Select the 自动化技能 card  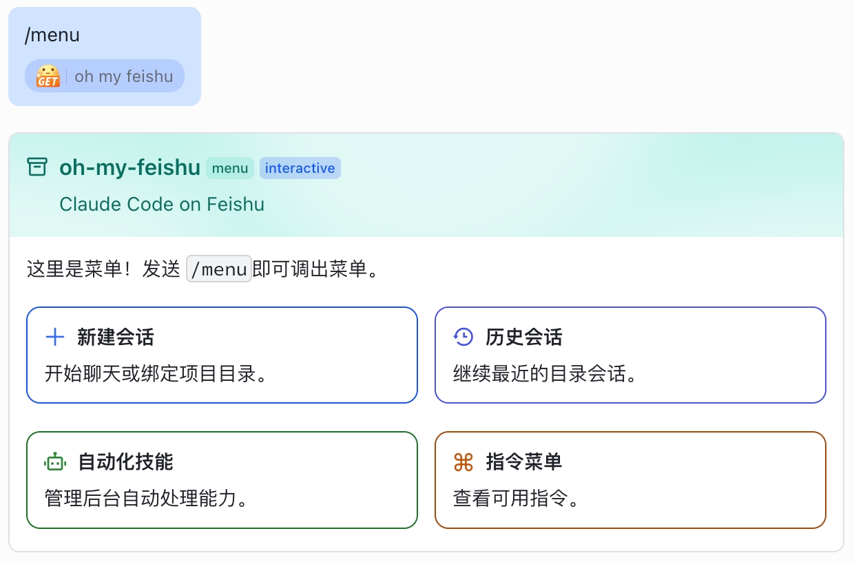[x=222, y=480]
